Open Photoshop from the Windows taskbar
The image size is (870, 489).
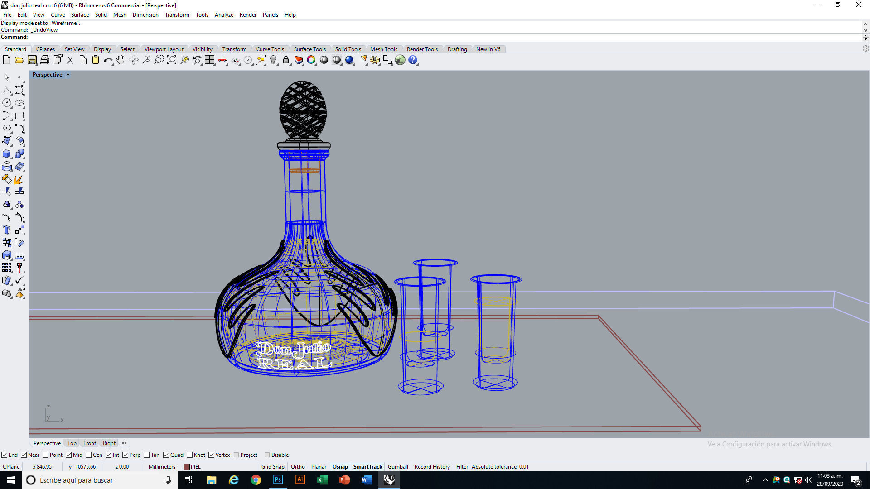[x=278, y=480]
